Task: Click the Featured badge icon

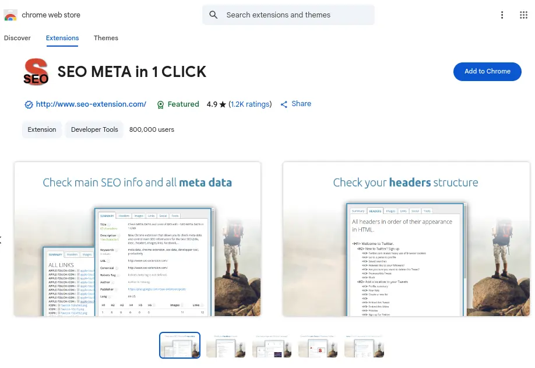Action: 160,105
